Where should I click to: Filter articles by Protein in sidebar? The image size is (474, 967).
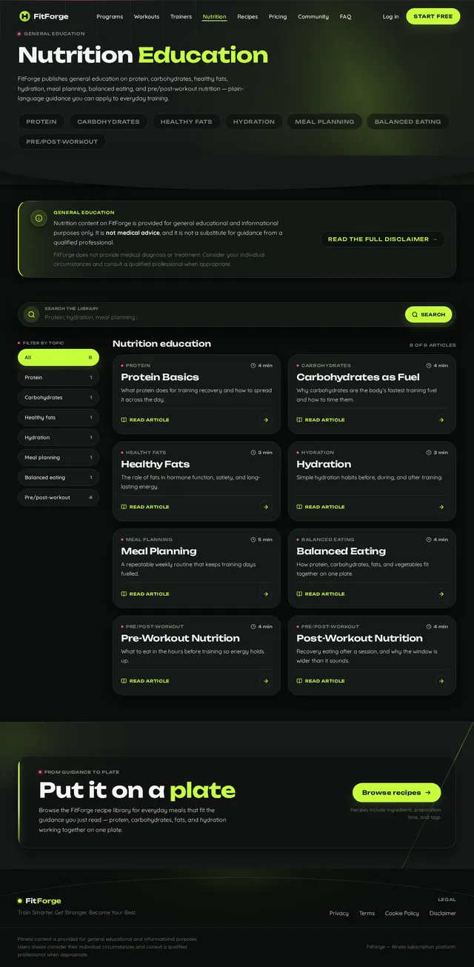click(x=59, y=377)
